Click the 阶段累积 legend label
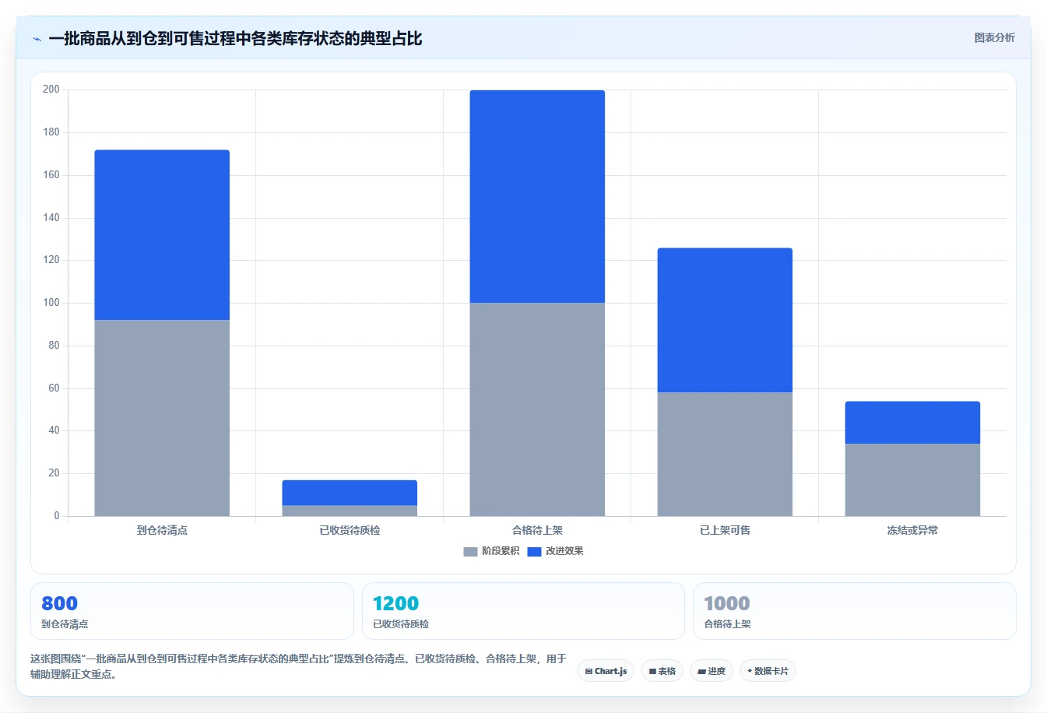 tap(501, 551)
